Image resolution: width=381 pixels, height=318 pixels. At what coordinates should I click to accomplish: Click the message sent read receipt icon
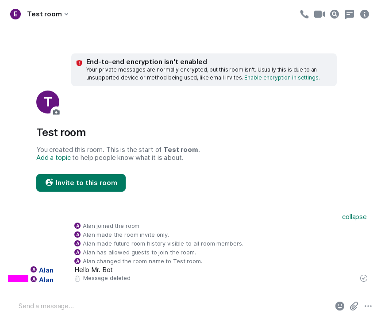coord(364,278)
